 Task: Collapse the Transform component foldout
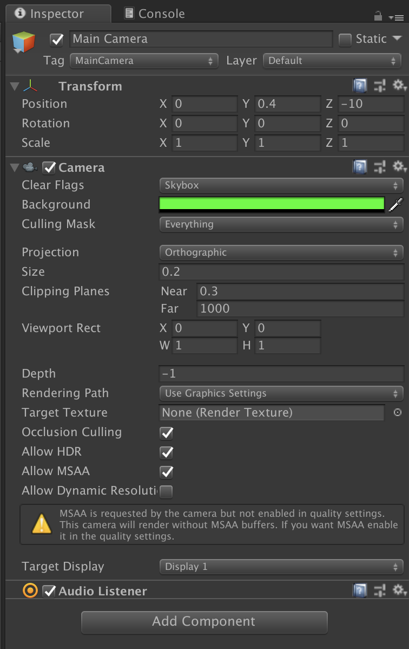[15, 86]
